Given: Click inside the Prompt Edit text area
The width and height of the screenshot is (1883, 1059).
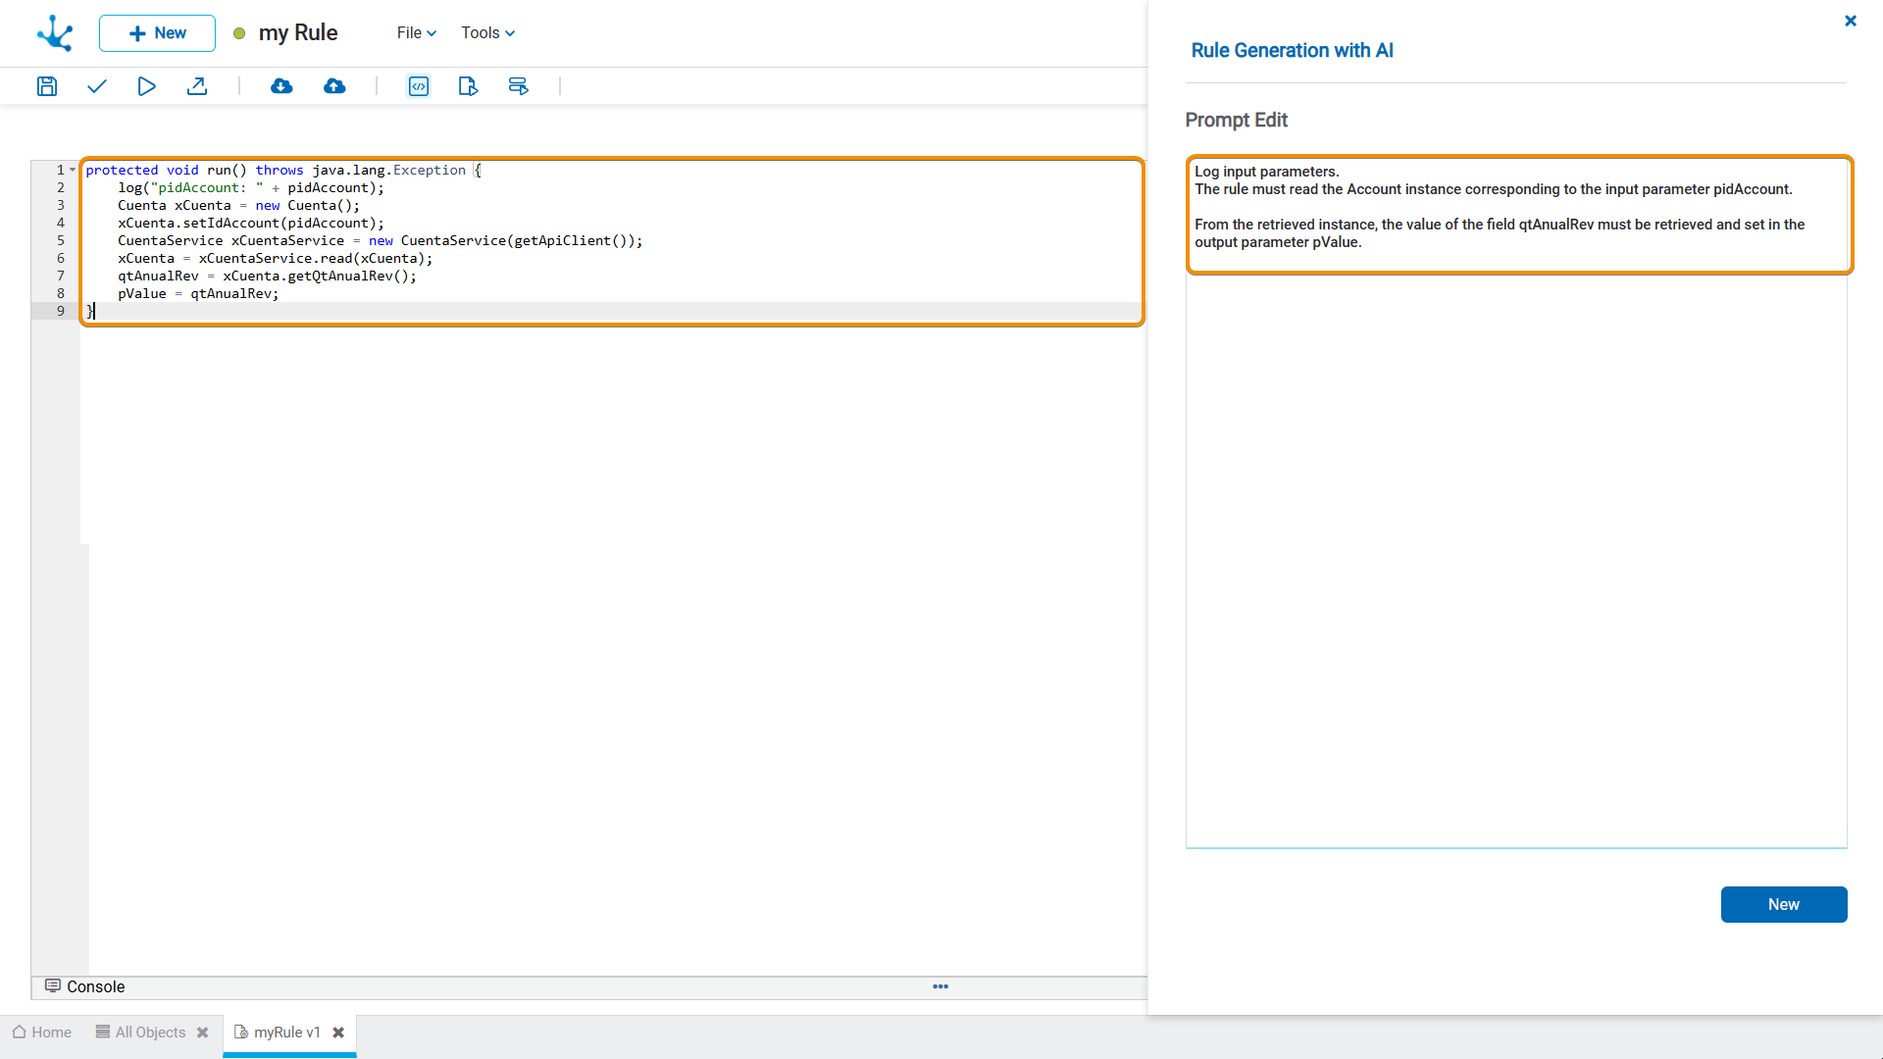Looking at the screenshot, I should 1515,549.
